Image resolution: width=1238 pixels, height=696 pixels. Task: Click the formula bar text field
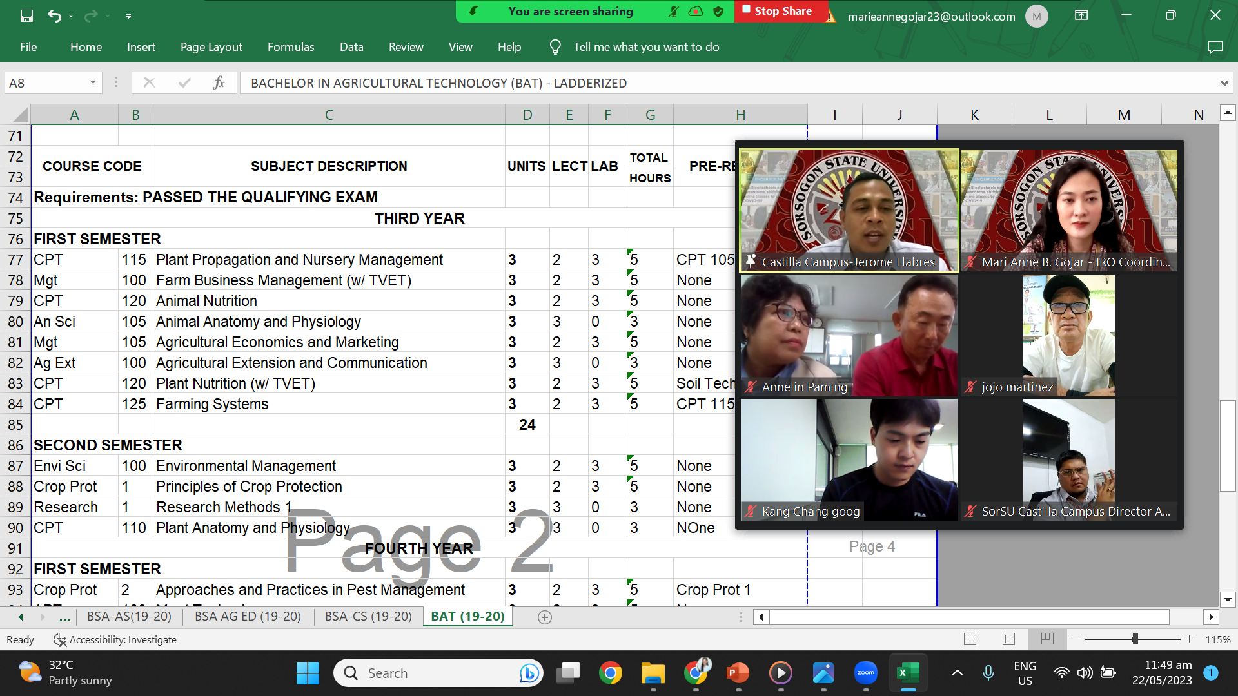click(x=709, y=83)
